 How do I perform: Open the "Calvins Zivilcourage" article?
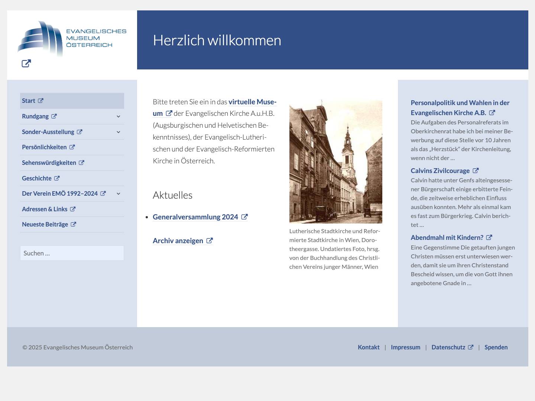pos(440,170)
